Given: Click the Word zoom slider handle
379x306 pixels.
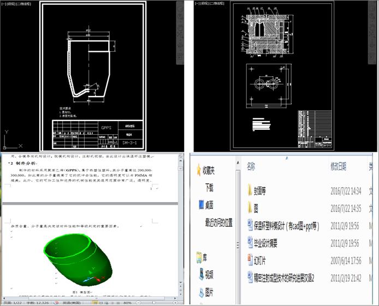Looking at the screenshot, I should [x=153, y=302].
